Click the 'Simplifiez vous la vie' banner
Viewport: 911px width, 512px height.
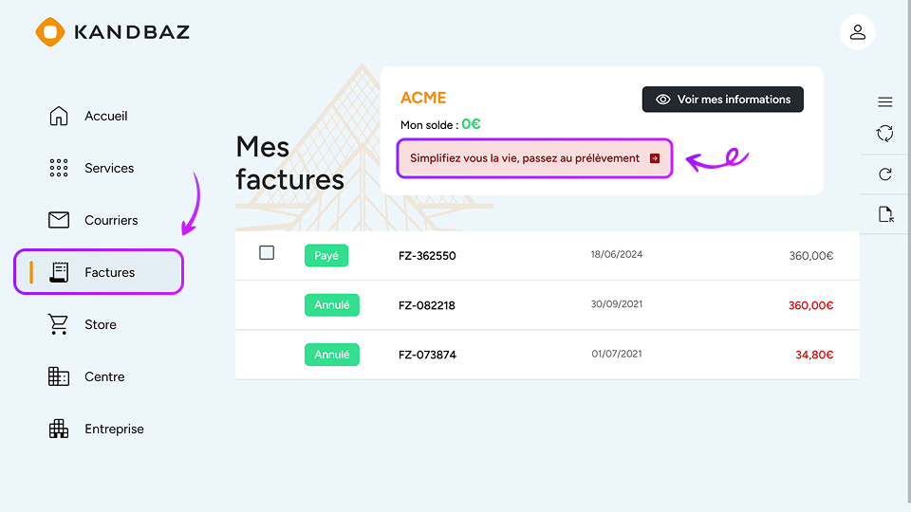[x=525, y=158]
